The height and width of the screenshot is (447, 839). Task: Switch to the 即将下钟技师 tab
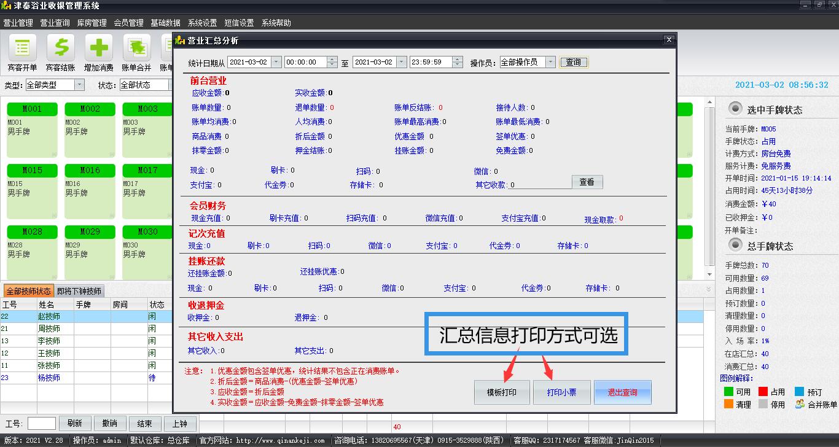point(79,291)
